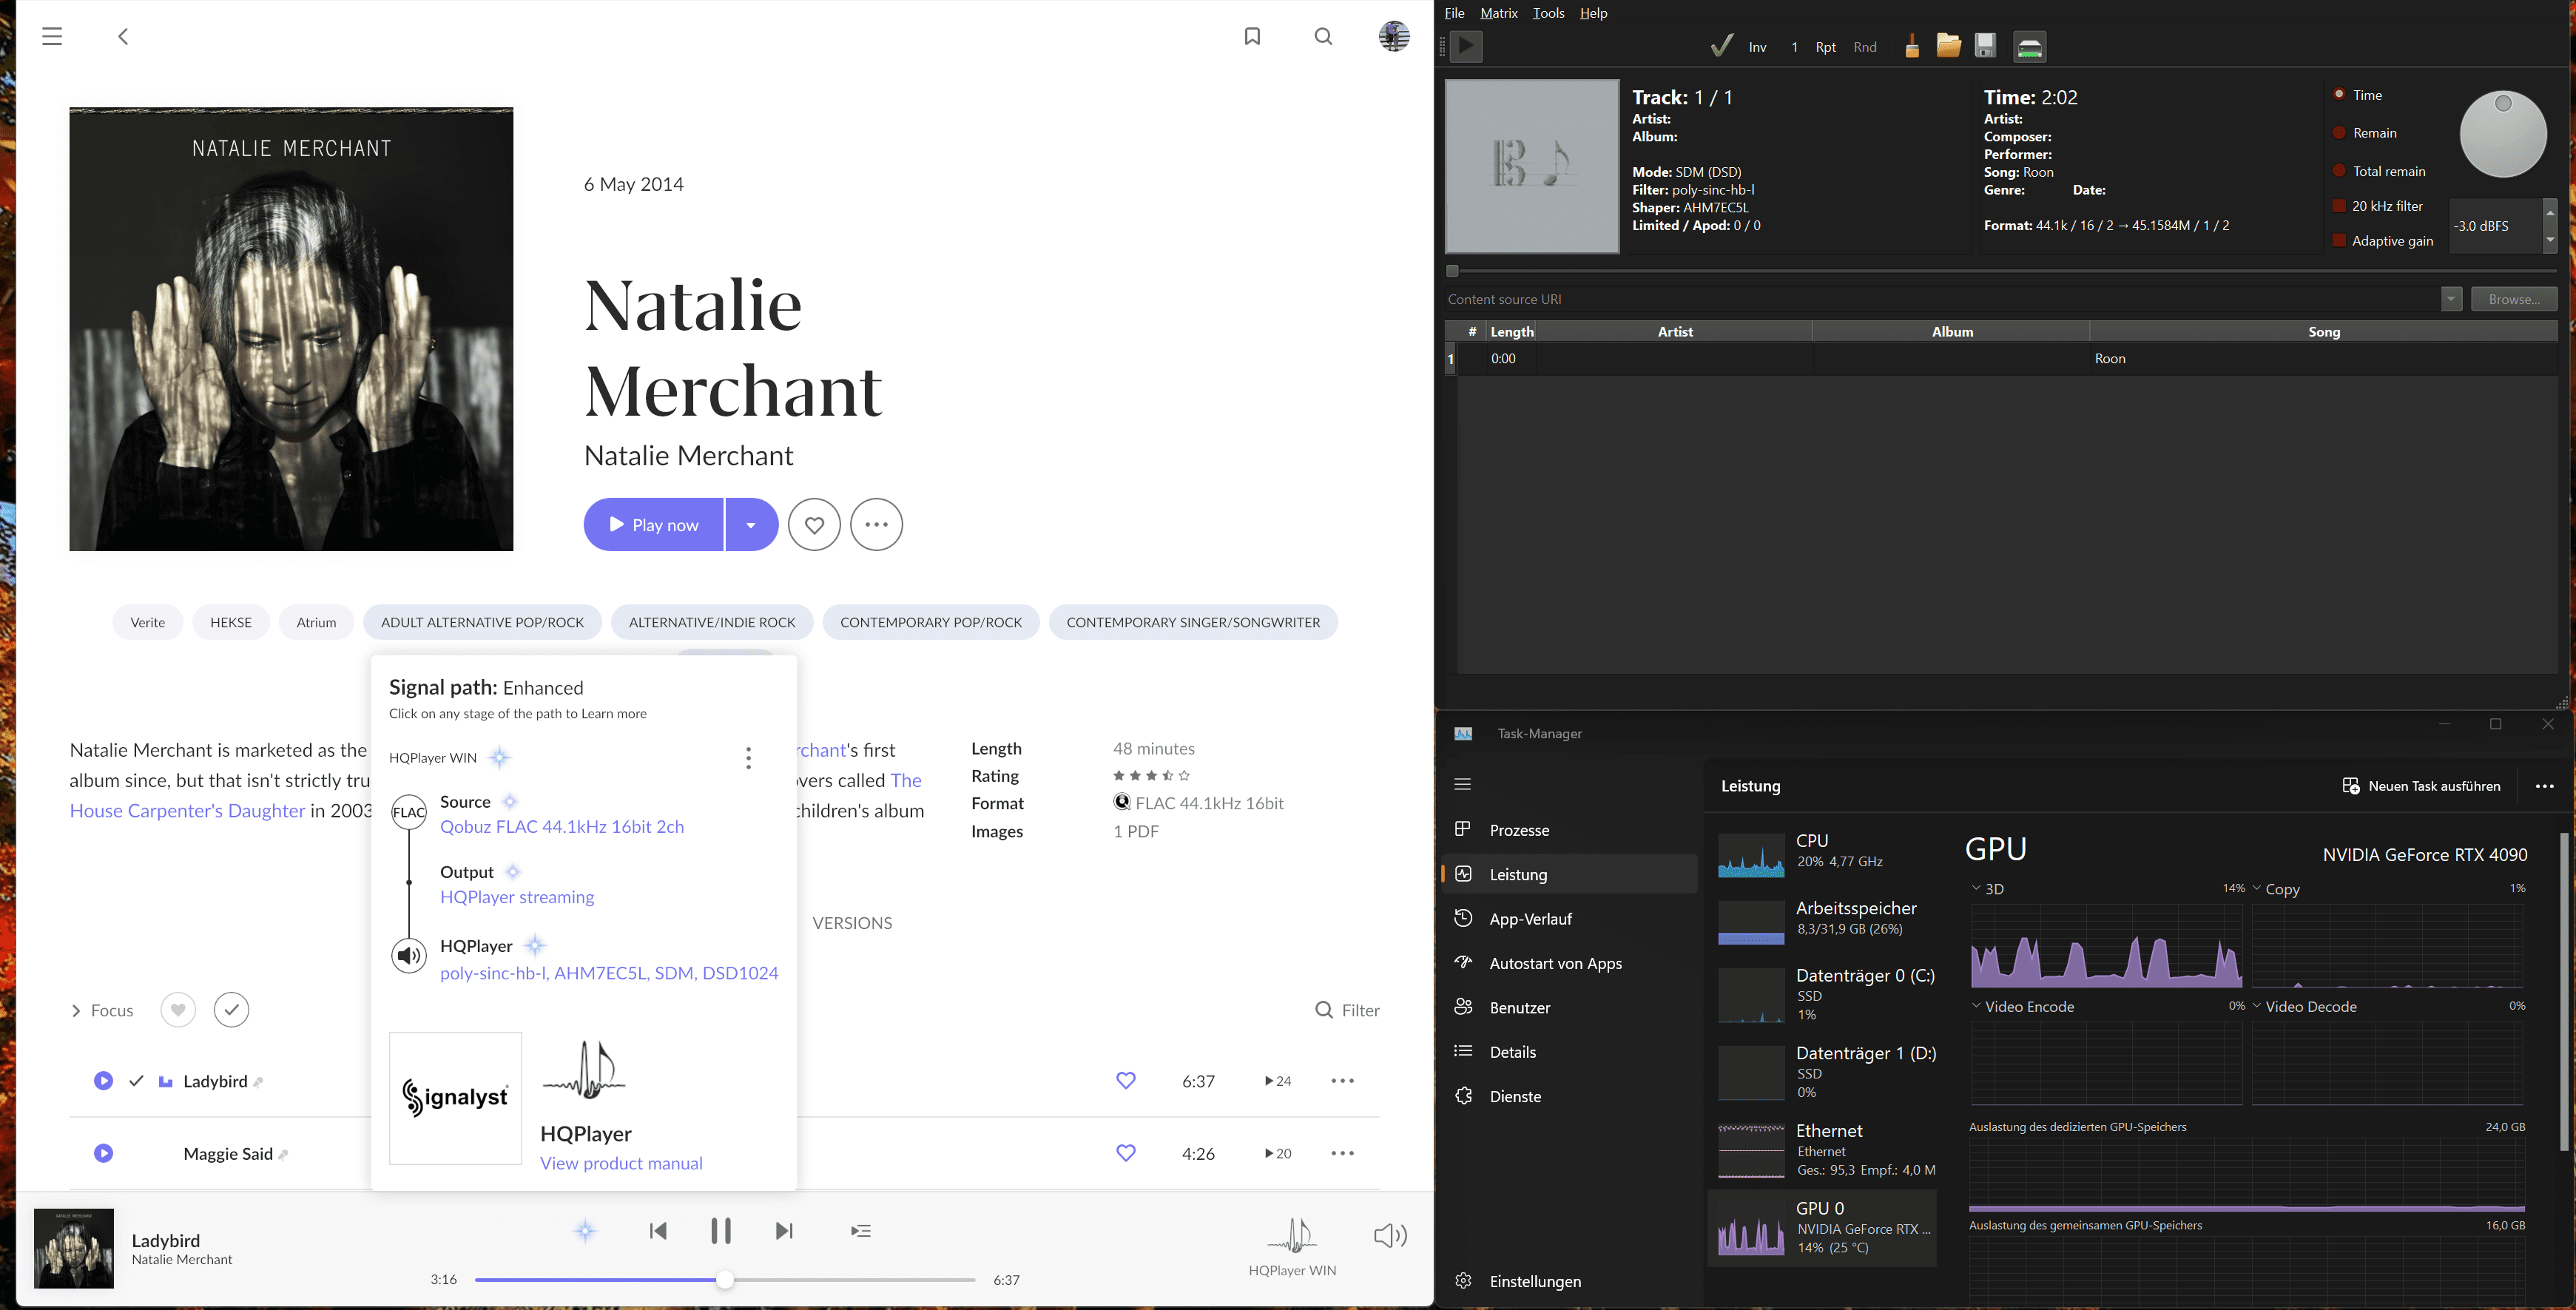Open the Roon hamburger menu
2576x1310 pixels.
click(x=52, y=37)
